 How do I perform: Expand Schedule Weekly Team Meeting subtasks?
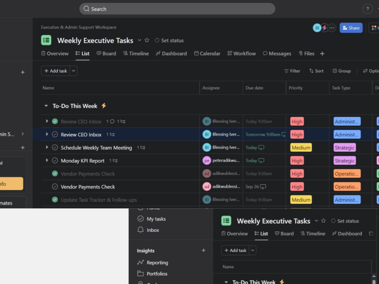pos(47,147)
